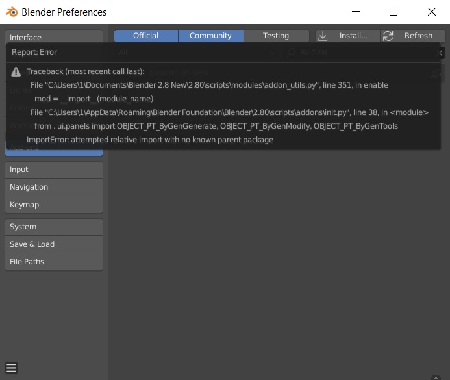Open the hamburger preferences menu
This screenshot has height=380, width=450.
[12, 368]
